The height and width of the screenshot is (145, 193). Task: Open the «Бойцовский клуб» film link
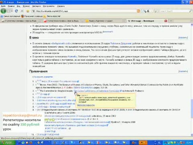(61, 43)
